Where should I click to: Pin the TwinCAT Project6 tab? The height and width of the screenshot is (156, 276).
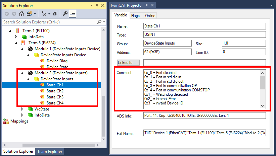pos(146,5)
